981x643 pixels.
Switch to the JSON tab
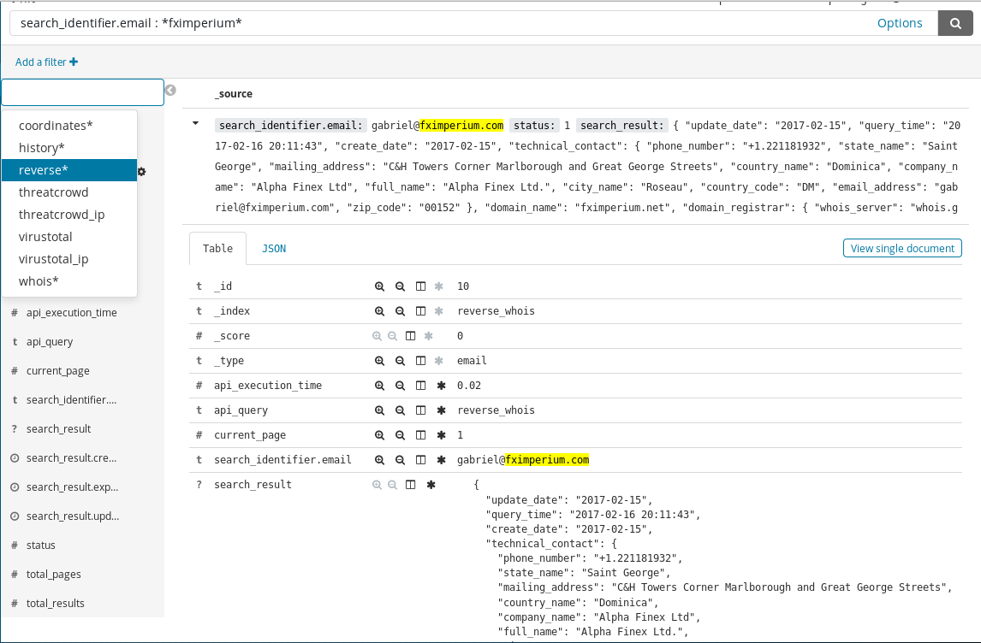[274, 249]
